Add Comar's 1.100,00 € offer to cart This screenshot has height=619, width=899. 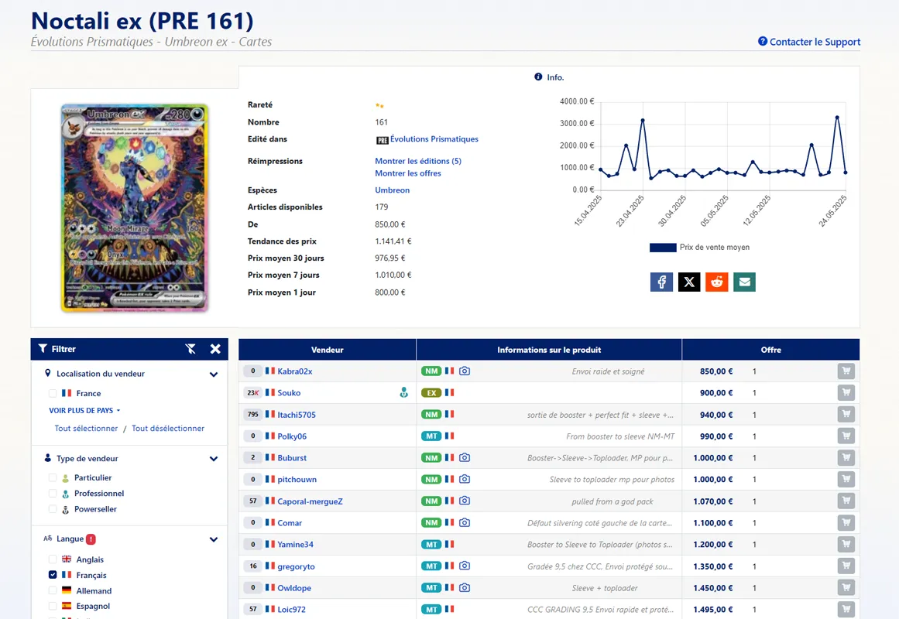[846, 523]
